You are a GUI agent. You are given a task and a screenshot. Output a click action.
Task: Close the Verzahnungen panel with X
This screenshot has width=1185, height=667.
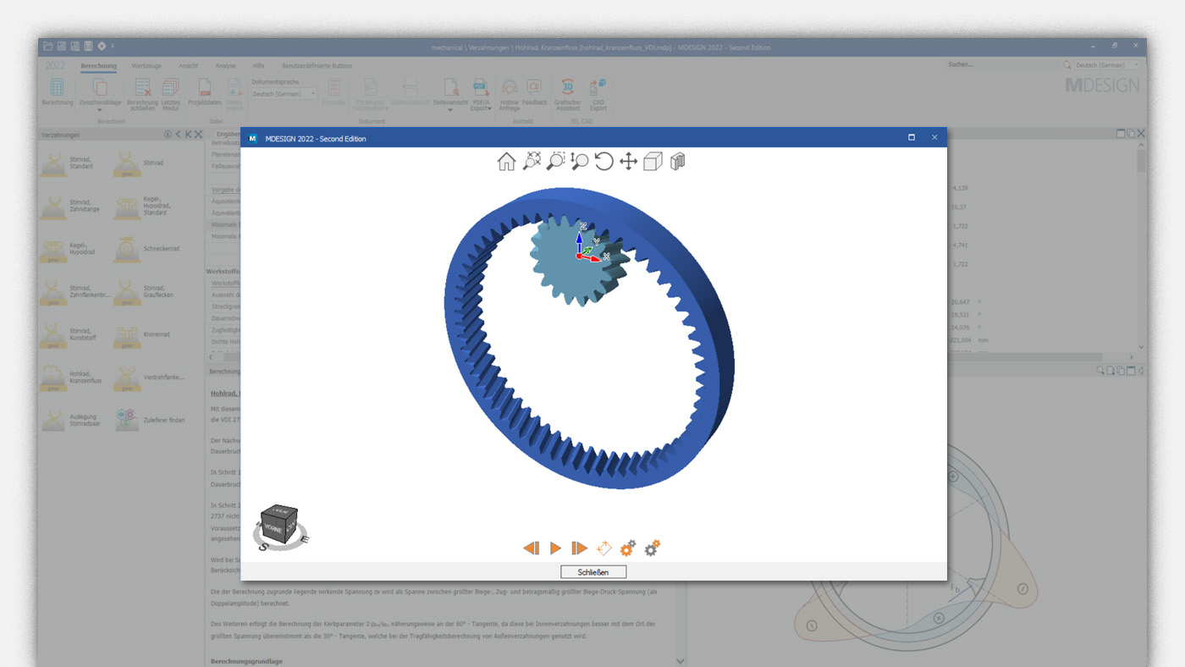pyautogui.click(x=199, y=134)
